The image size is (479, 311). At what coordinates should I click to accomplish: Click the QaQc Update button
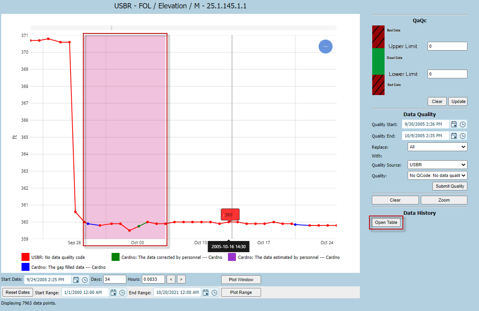458,101
